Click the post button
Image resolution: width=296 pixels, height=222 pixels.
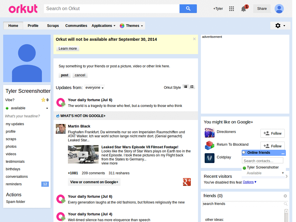click(x=64, y=75)
